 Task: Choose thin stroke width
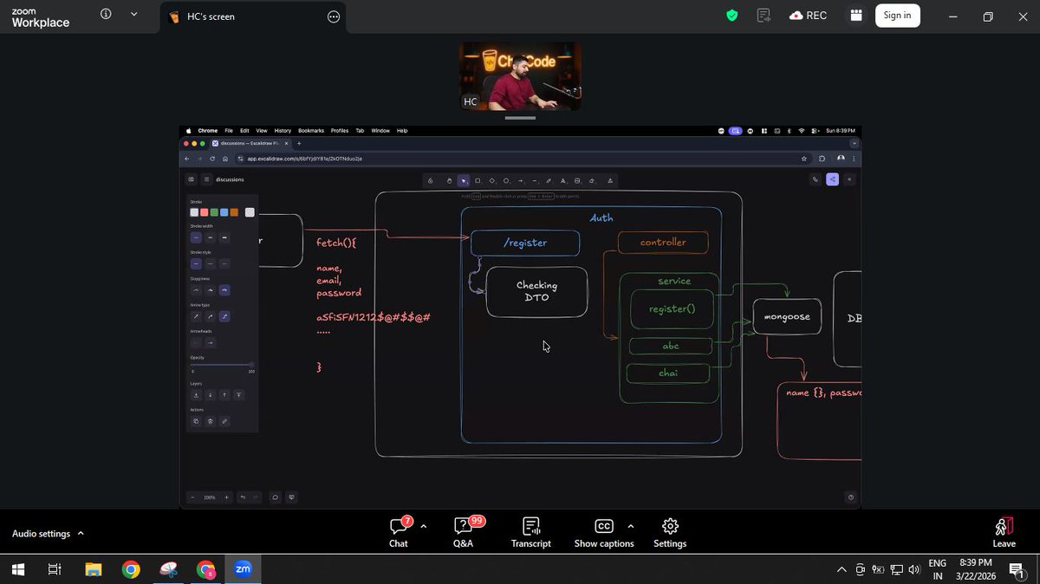point(196,237)
